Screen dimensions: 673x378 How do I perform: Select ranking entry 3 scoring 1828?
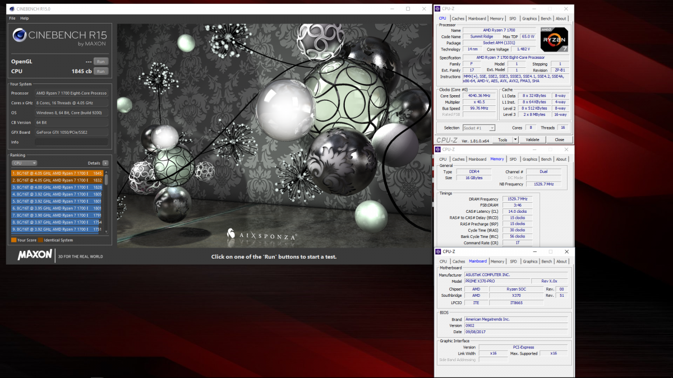click(57, 187)
